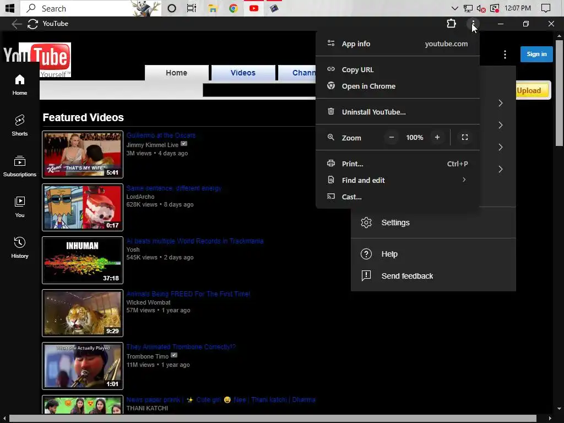Viewport: 564px width, 423px height.
Task: Decrease zoom with the minus button
Action: point(392,137)
